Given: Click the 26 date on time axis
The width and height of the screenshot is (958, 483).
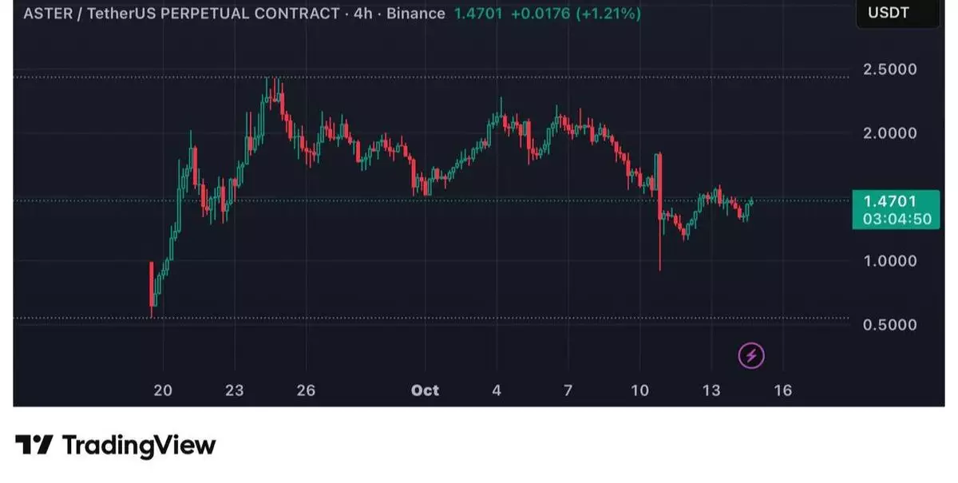Looking at the screenshot, I should (x=306, y=390).
